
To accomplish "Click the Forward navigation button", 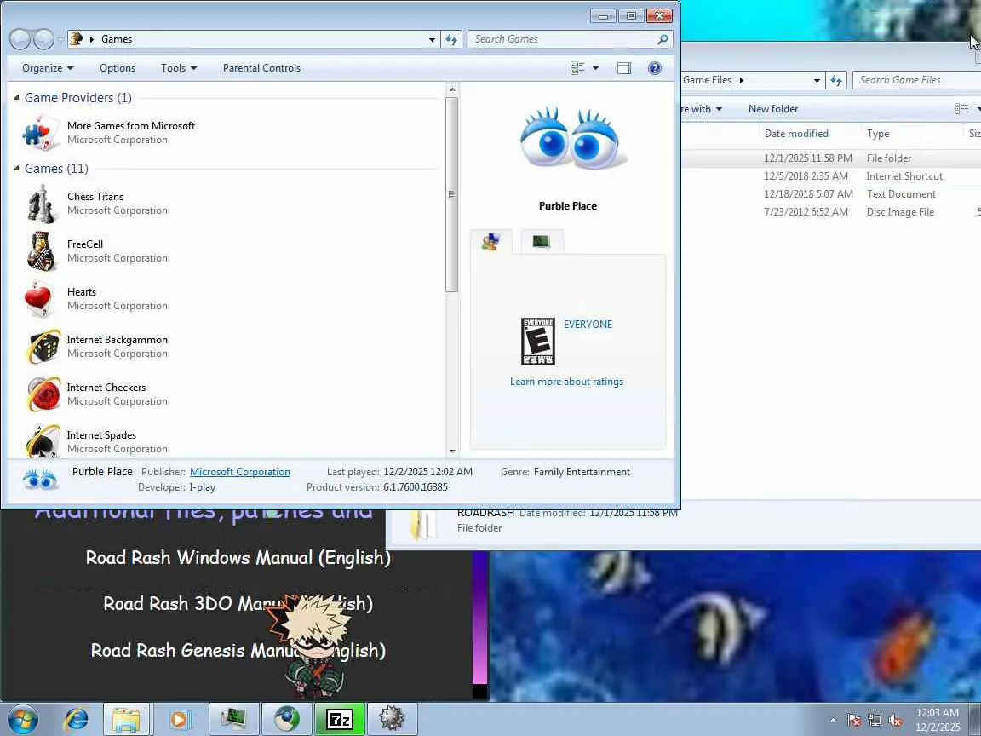I will click(43, 39).
